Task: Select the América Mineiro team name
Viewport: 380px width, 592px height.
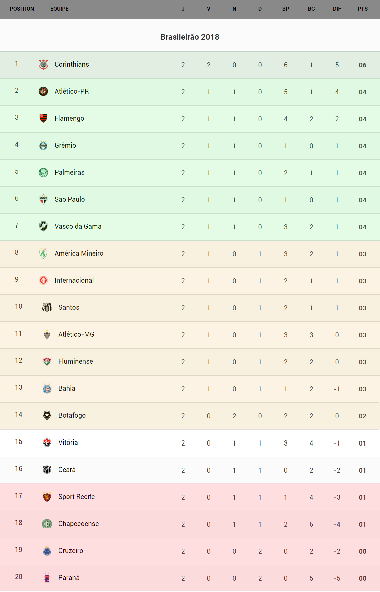Action: (79, 253)
